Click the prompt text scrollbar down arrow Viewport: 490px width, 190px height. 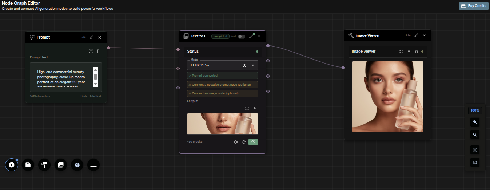click(x=95, y=84)
